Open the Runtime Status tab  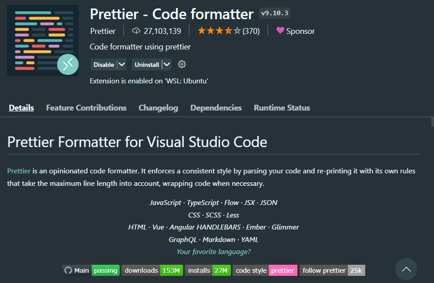pos(282,108)
